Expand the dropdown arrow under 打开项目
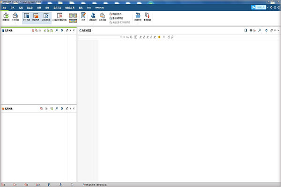The height and width of the screenshot is (187, 281). [15, 23]
